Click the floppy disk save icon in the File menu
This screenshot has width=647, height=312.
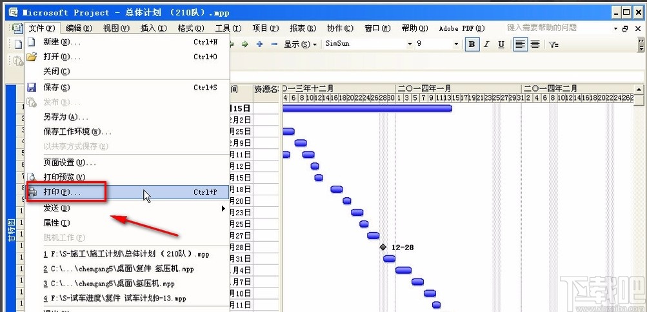(32, 88)
